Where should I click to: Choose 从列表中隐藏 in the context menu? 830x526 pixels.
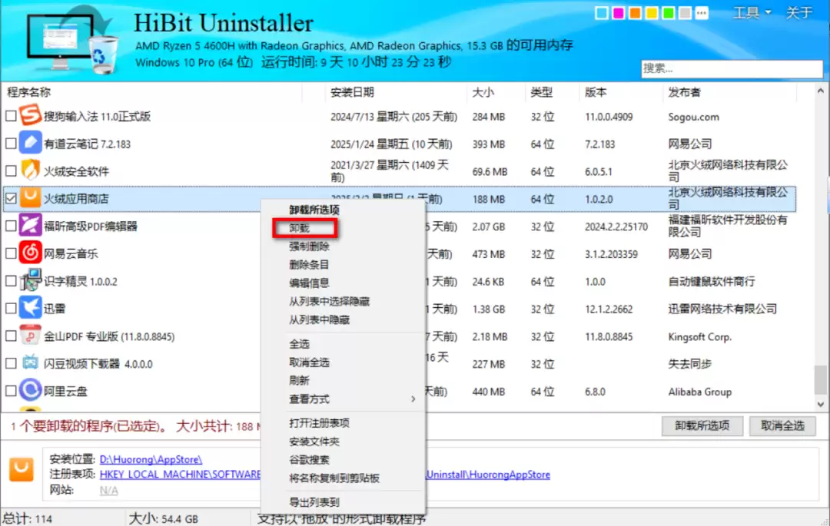(319, 320)
